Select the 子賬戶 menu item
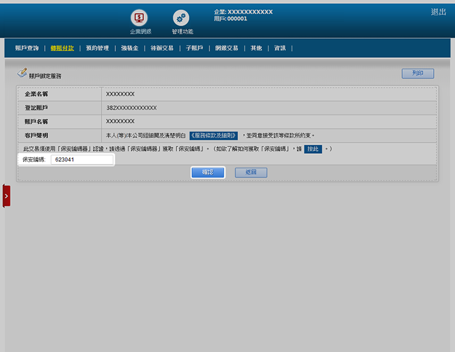455x352 pixels. pos(194,48)
